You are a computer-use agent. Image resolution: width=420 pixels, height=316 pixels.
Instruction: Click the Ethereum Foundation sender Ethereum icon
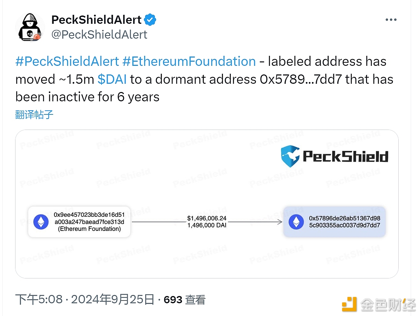[x=41, y=222]
